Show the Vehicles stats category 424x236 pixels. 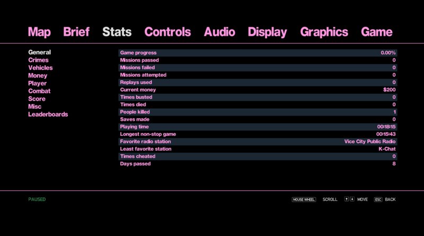(x=41, y=68)
